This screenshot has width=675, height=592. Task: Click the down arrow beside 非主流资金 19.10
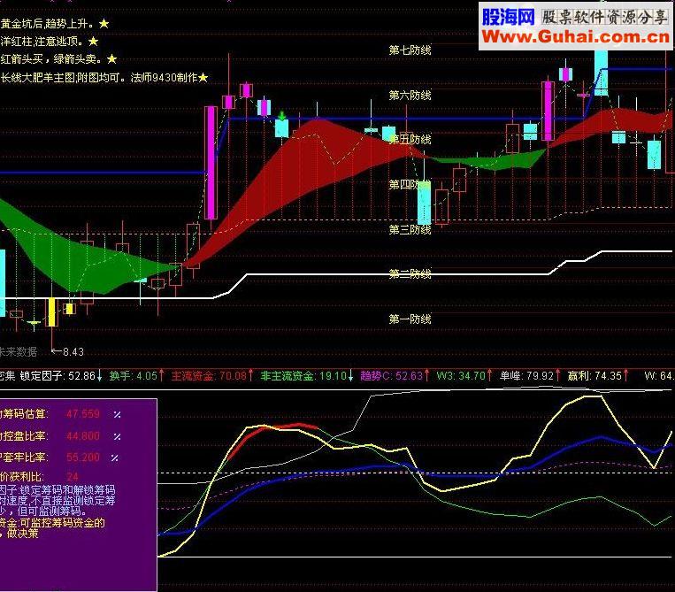[x=350, y=376]
